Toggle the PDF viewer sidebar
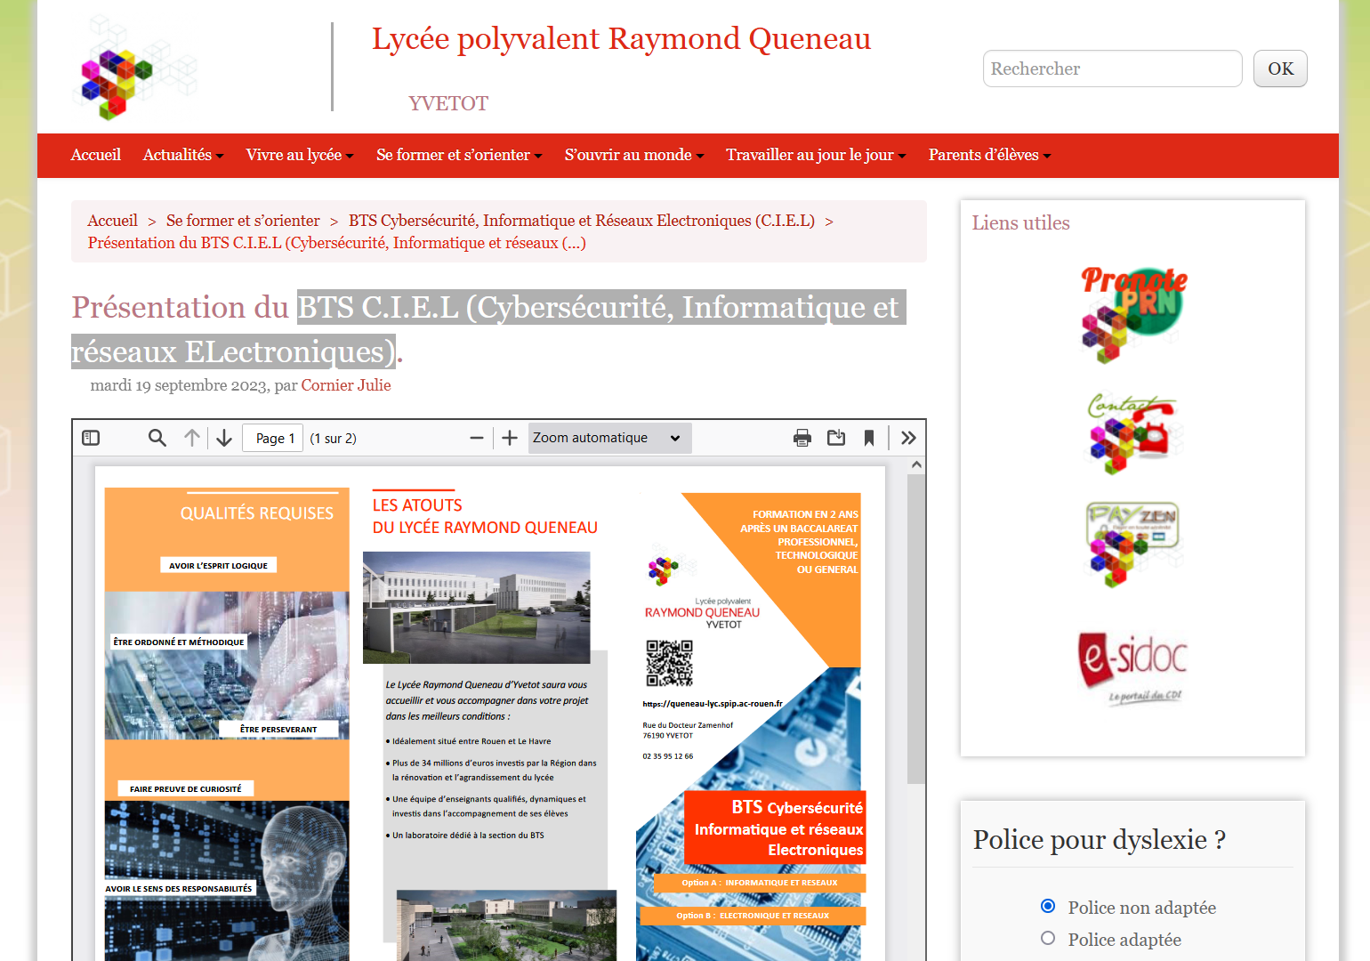 pyautogui.click(x=91, y=438)
